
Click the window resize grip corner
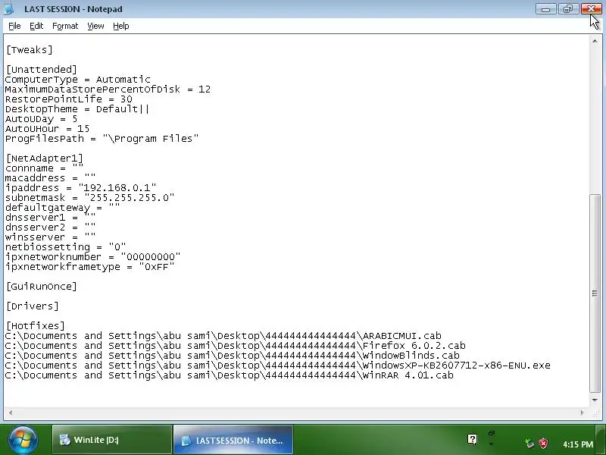595,413
